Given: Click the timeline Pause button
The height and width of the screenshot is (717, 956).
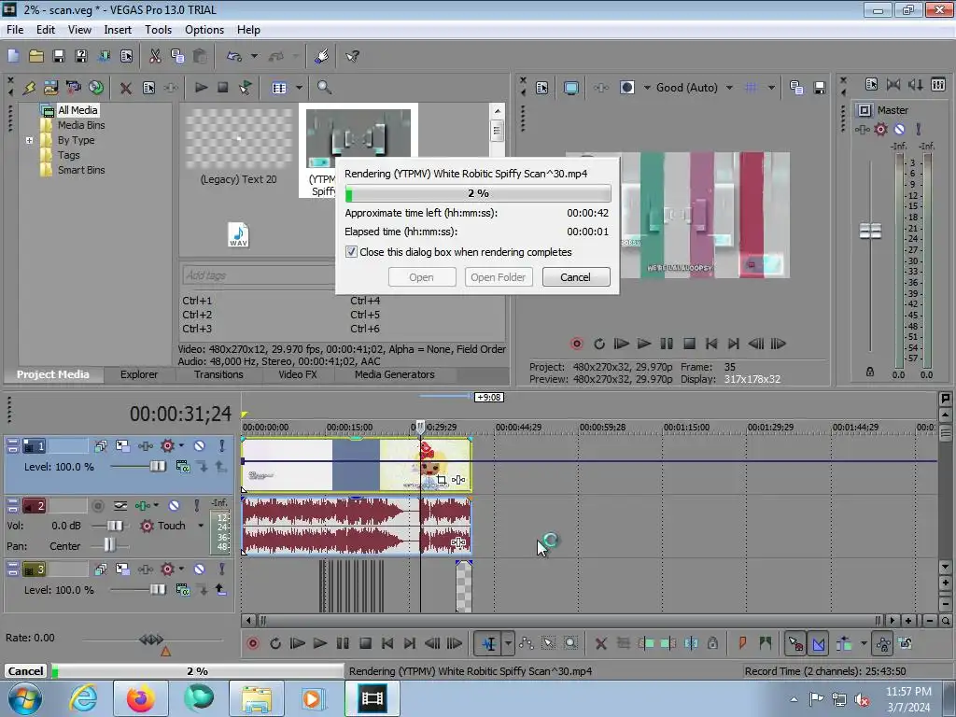Looking at the screenshot, I should [x=343, y=643].
